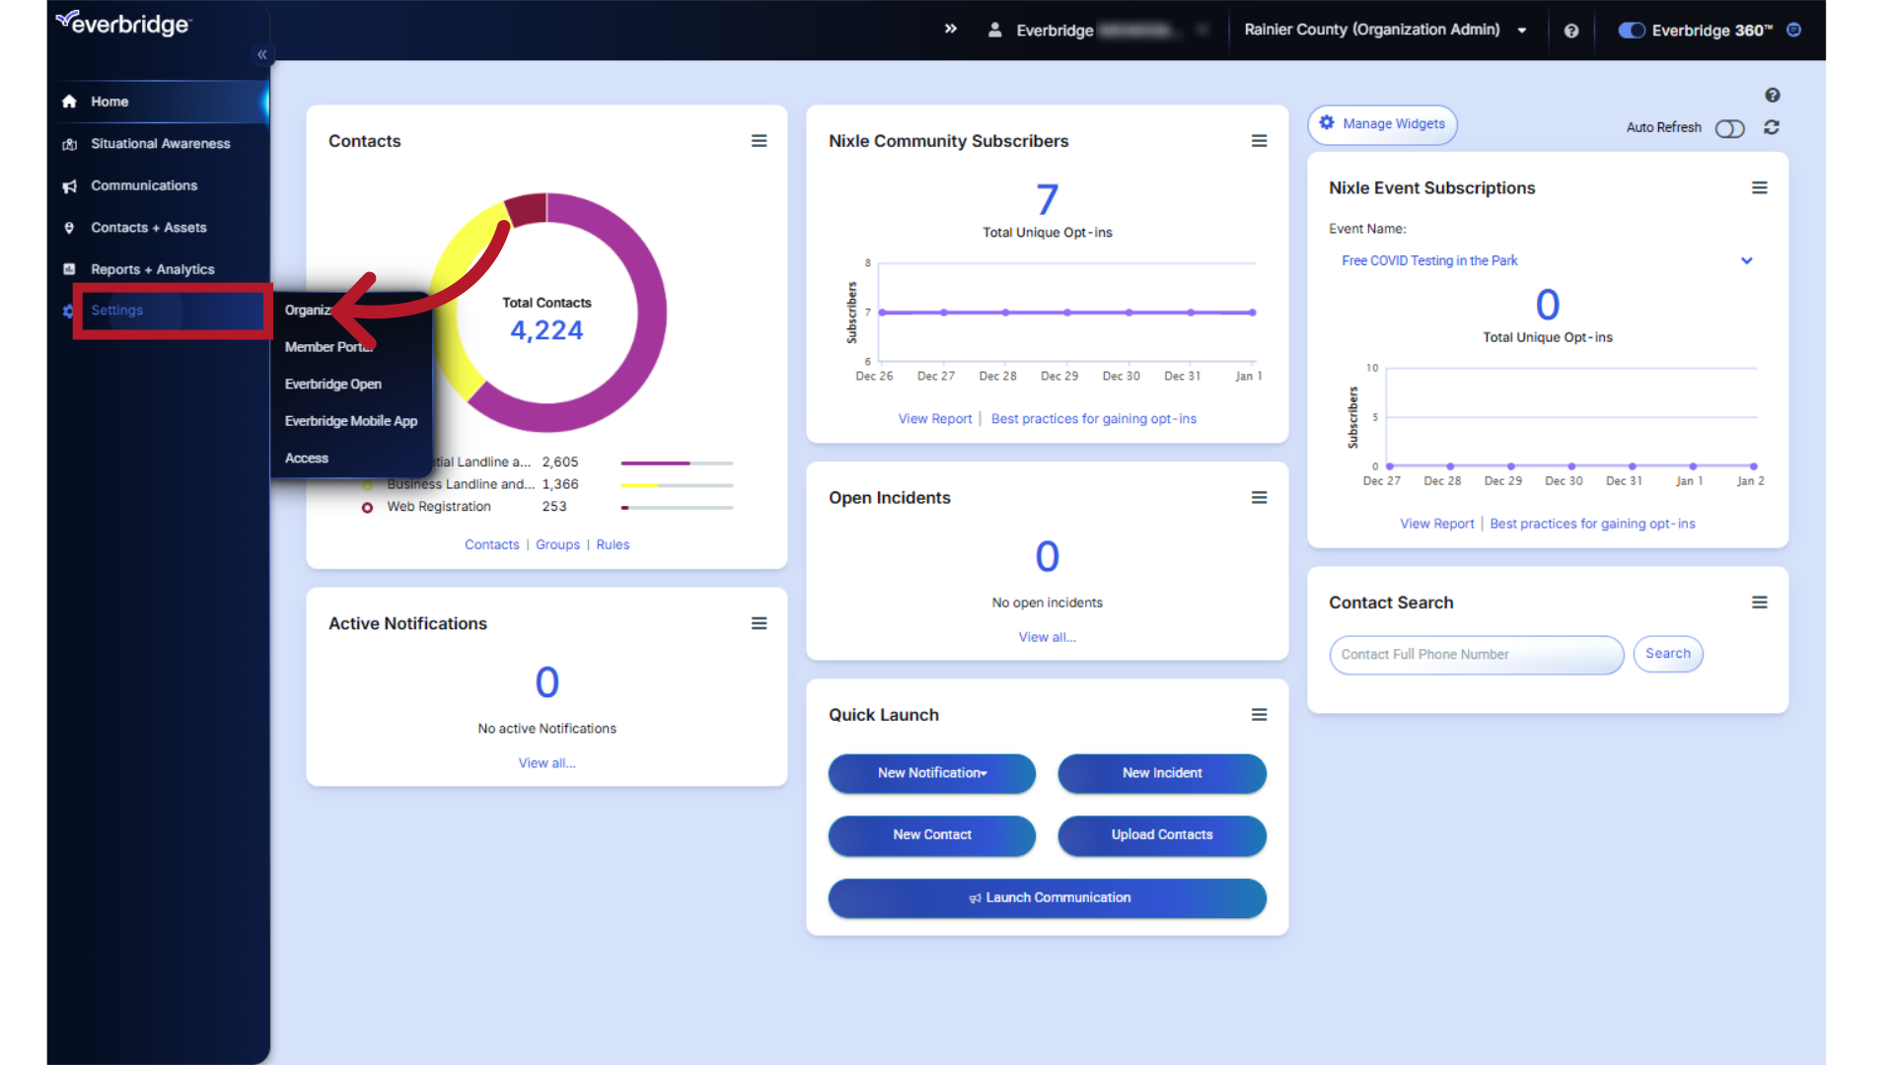Click New Contact button
This screenshot has width=1894, height=1065.
click(x=932, y=835)
